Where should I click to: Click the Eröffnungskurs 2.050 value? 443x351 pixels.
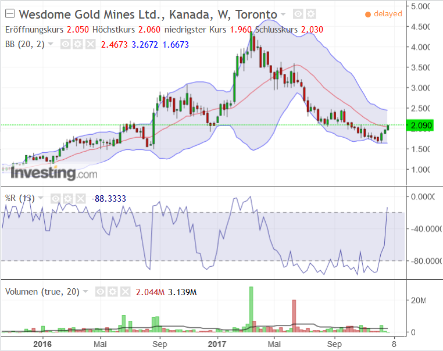[x=78, y=30]
